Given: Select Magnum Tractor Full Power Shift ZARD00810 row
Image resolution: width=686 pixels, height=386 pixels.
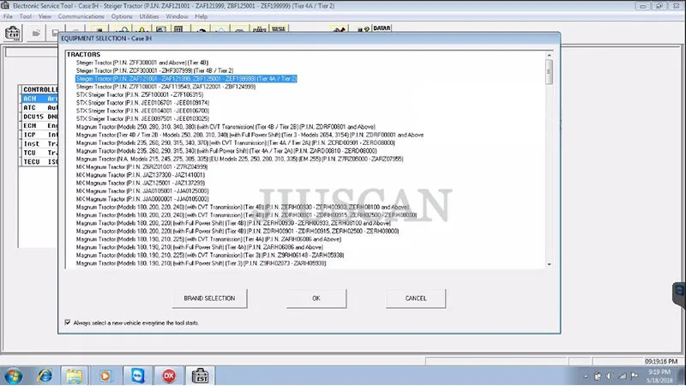Looking at the screenshot, I should click(226, 151).
